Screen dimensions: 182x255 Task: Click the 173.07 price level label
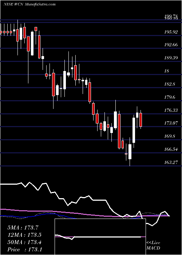click(171, 123)
